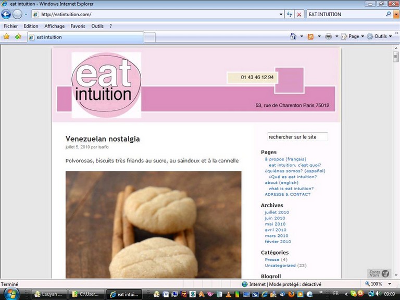Open the Edition menu
400x300 pixels.
click(x=31, y=26)
